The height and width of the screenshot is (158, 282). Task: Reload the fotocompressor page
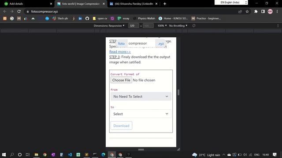pos(19,11)
